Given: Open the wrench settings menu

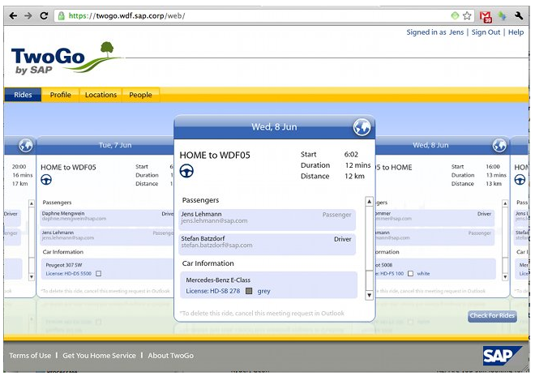Looking at the screenshot, I should coord(519,15).
